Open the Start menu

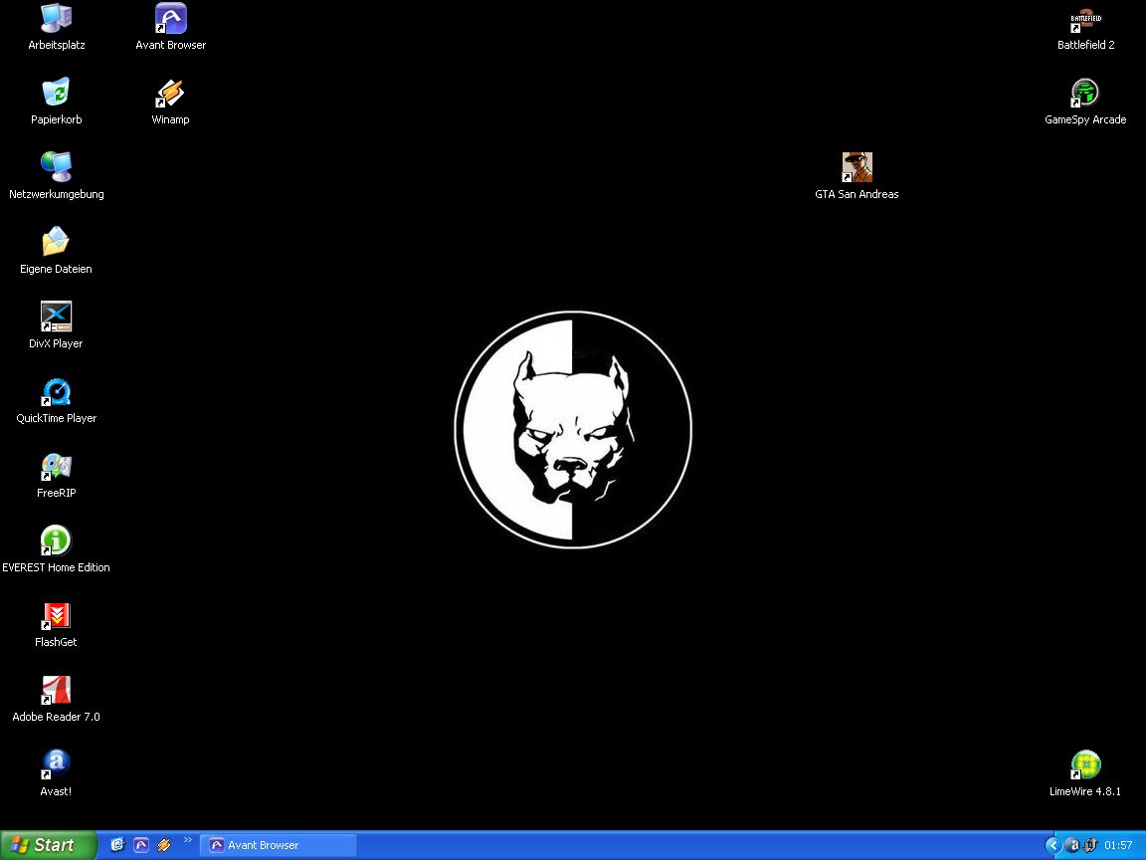(x=48, y=845)
